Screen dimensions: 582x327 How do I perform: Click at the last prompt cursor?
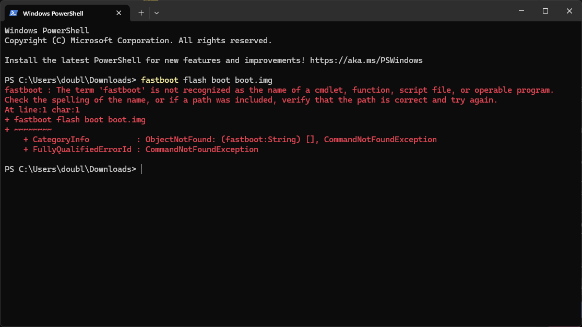(x=141, y=169)
